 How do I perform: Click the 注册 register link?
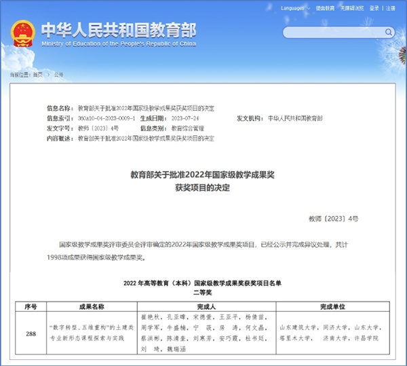389,9
